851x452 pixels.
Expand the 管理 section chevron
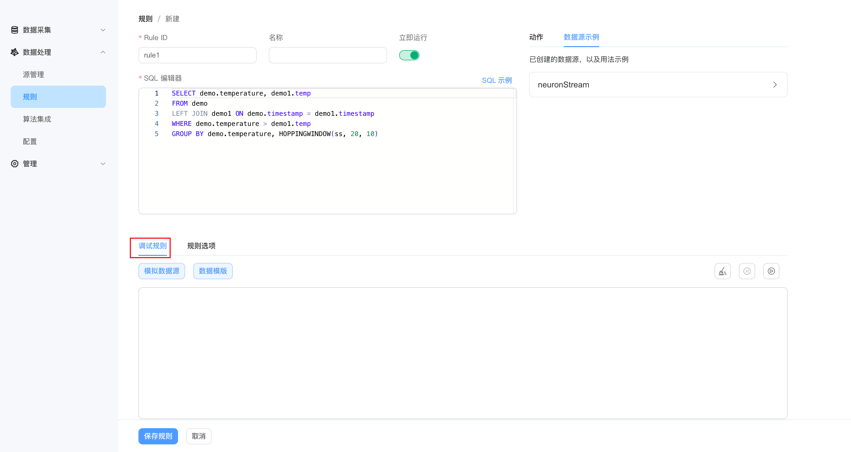coord(103,163)
